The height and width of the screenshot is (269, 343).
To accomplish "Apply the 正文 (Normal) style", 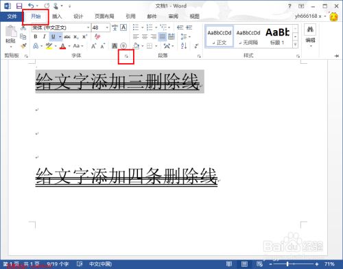I will coord(220,36).
